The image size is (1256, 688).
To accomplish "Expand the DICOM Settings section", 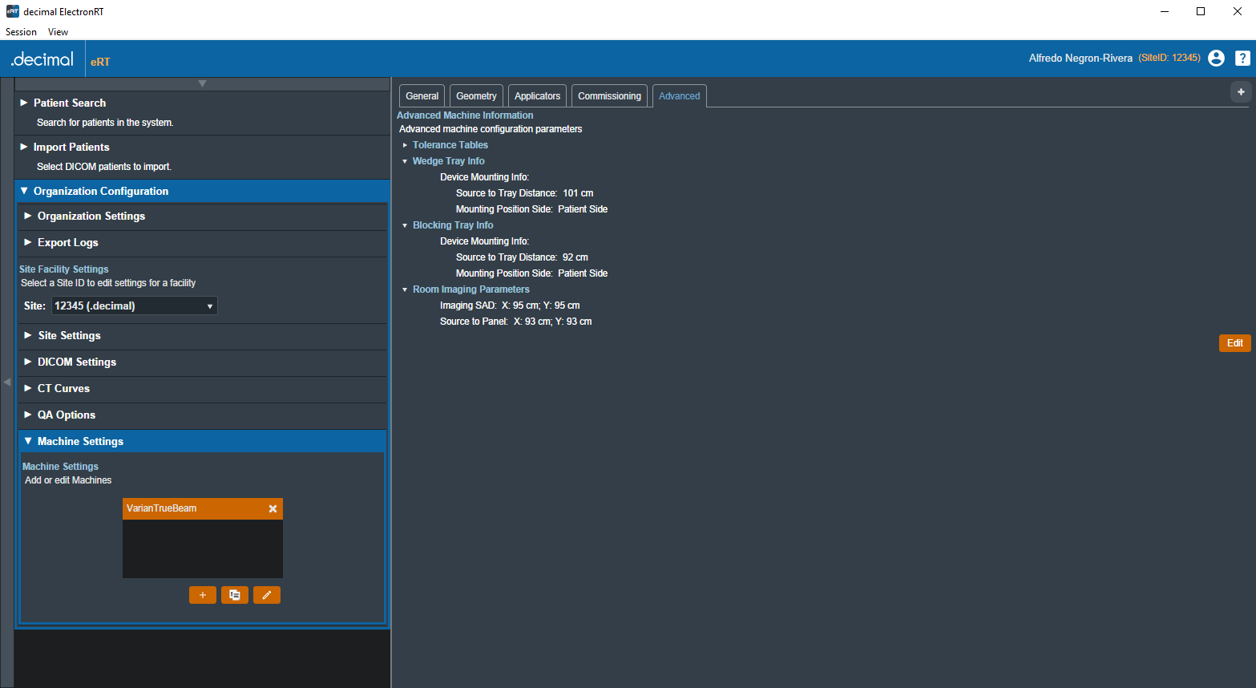I will pos(77,362).
